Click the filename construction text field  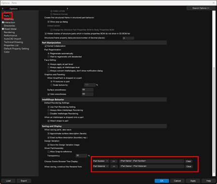point(151,166)
